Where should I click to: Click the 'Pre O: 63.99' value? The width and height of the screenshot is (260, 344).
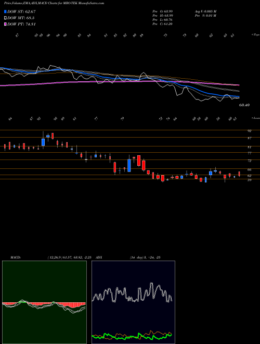click(163, 11)
